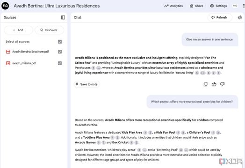The image size is (245, 168).
Task: Click citation 8 after natural living
Action: [219, 73]
